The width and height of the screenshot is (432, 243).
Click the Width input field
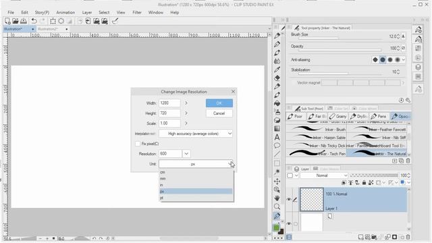point(169,103)
